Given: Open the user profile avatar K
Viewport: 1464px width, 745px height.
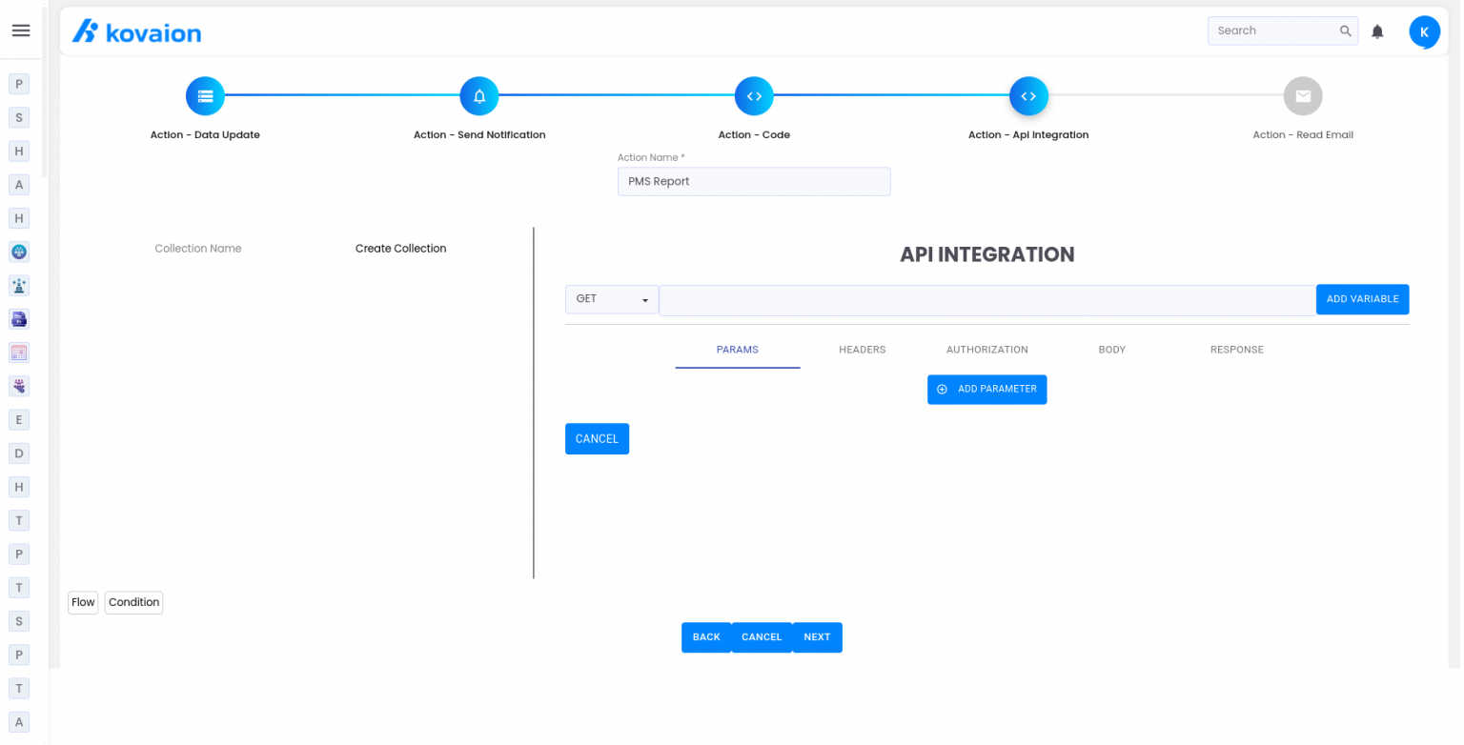Looking at the screenshot, I should point(1424,31).
